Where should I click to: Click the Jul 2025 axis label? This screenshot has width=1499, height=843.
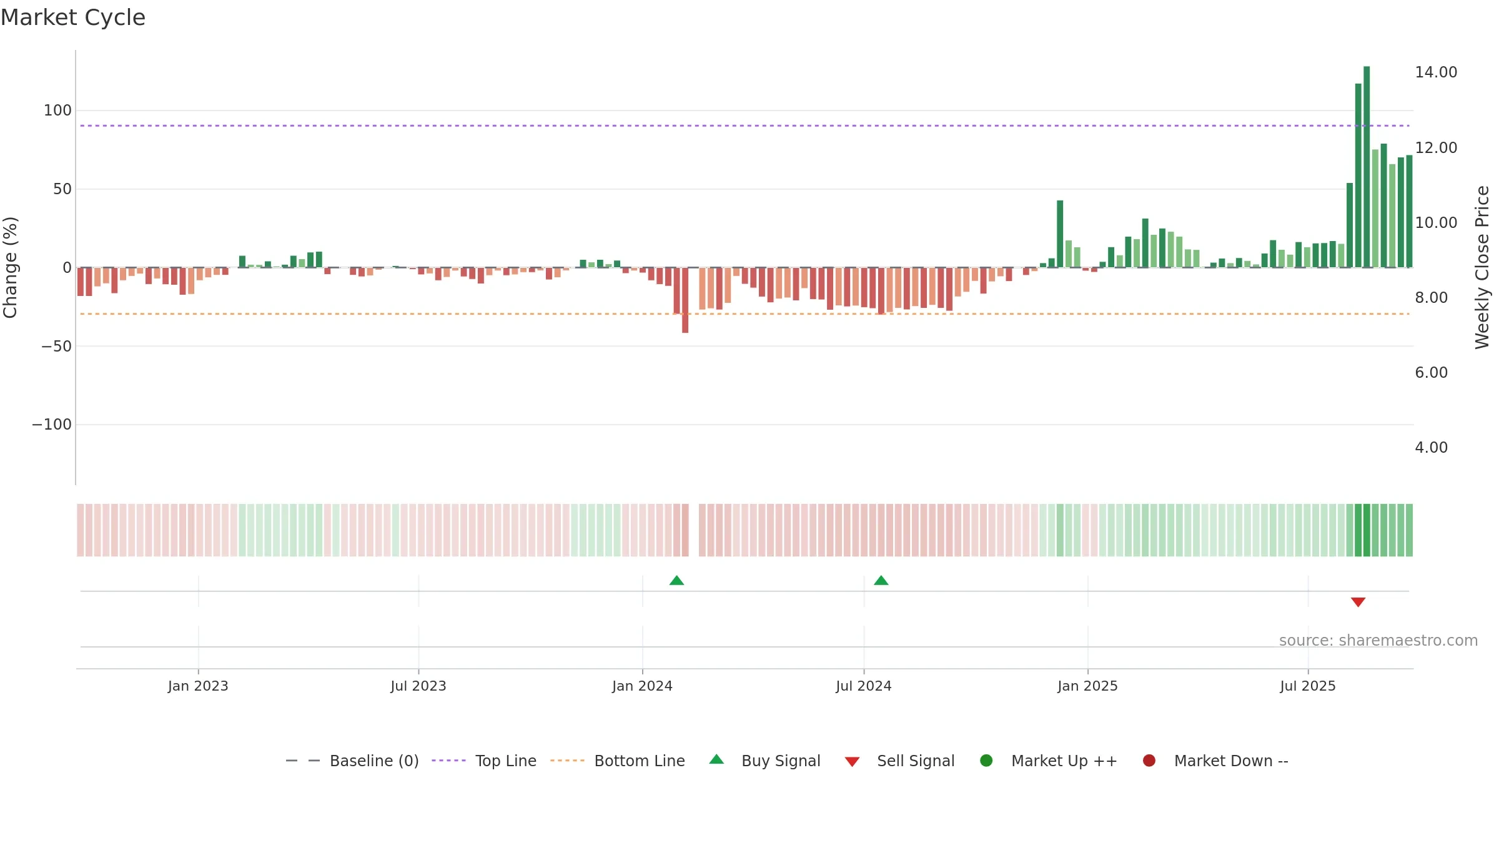point(1308,686)
